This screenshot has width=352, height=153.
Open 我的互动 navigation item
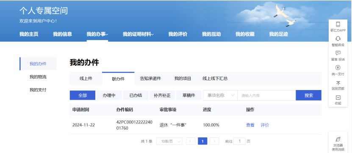[x=211, y=34]
